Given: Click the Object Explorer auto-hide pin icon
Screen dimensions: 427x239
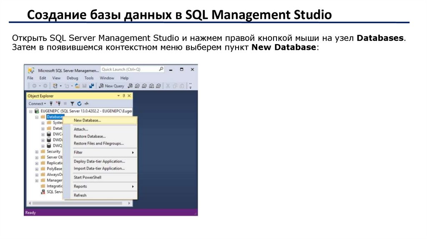Looking at the screenshot, I should (124, 96).
